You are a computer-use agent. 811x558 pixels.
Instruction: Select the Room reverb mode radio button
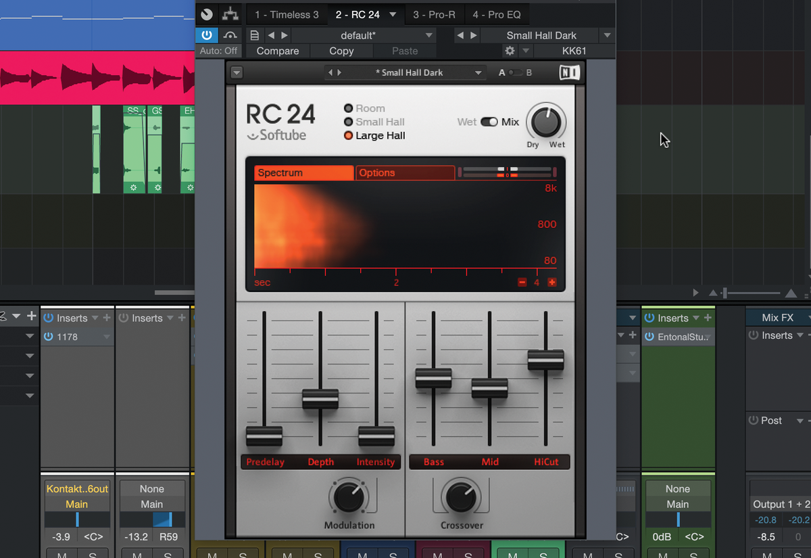pyautogui.click(x=347, y=108)
